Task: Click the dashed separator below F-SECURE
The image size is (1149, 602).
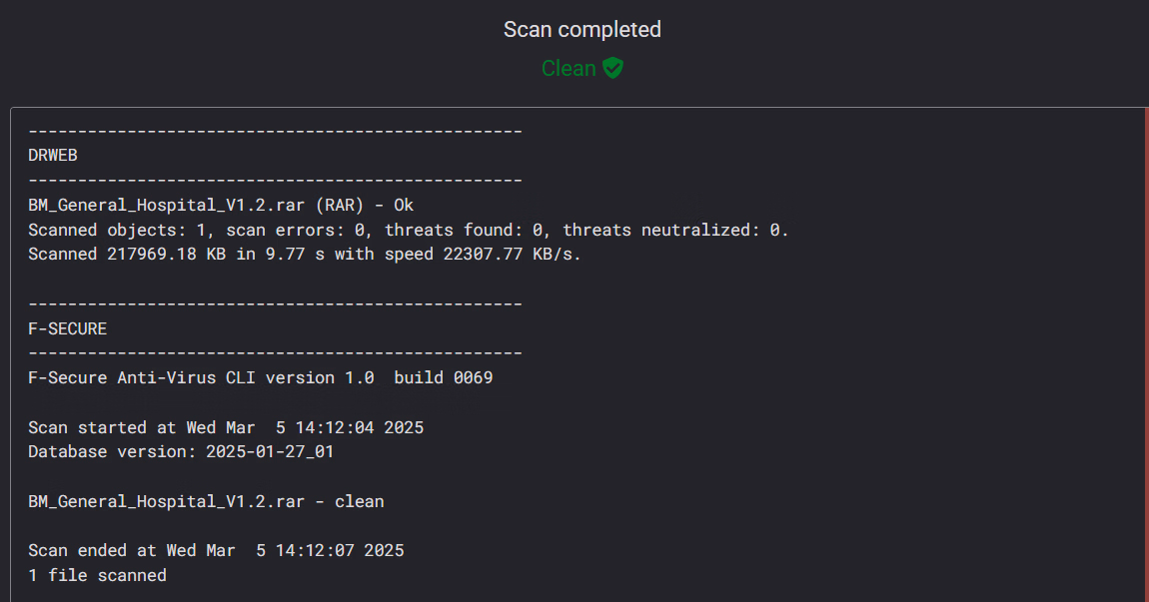Action: [275, 353]
